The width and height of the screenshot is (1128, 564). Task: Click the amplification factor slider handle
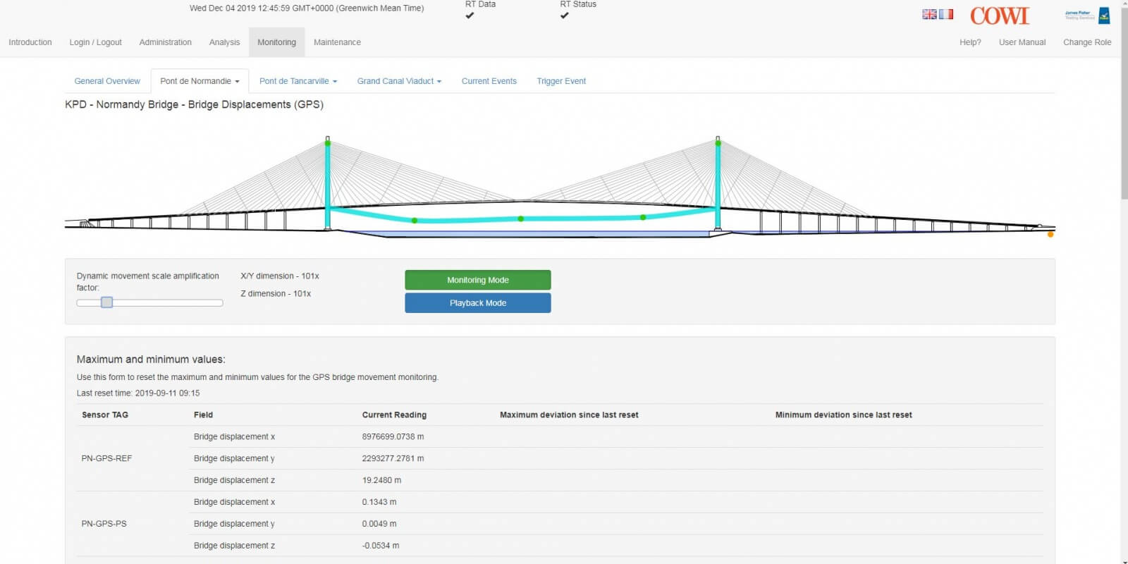tap(106, 302)
